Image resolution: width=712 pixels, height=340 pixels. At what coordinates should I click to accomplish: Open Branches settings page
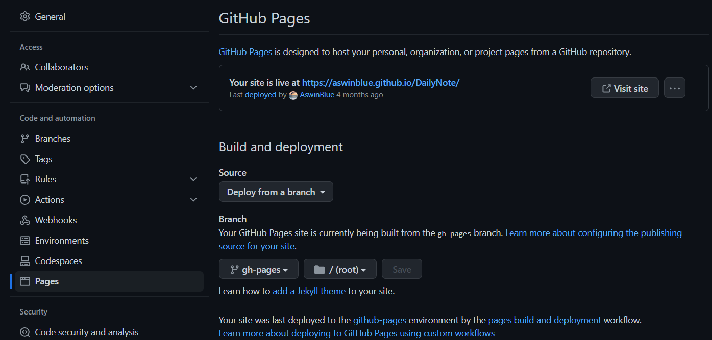coord(109,139)
